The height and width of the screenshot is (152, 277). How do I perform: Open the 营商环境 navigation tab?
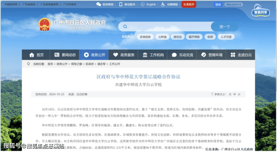tap(211, 55)
